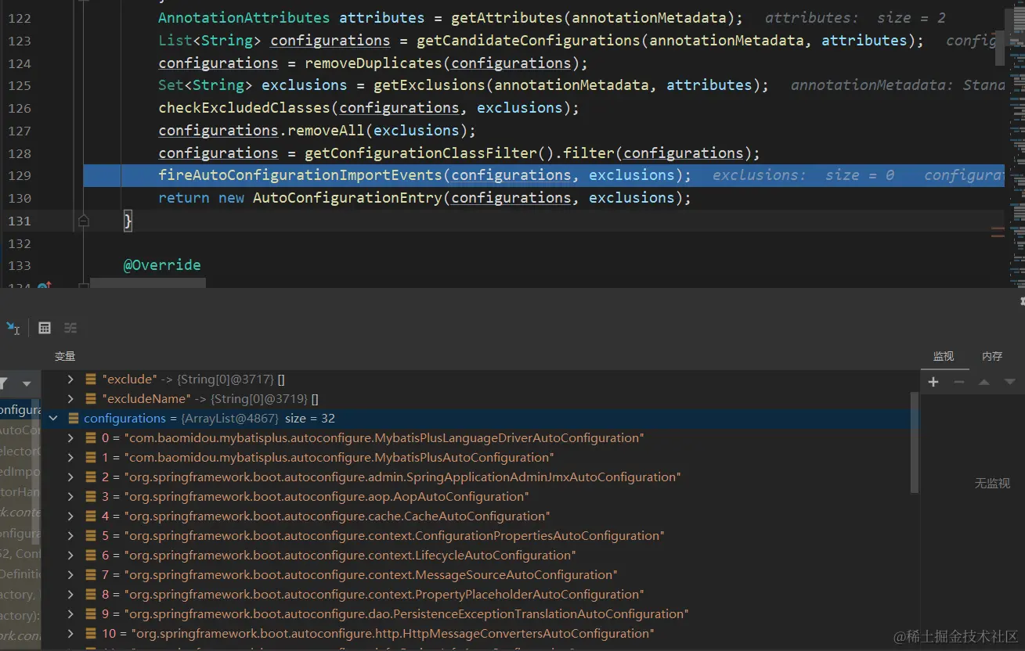
Task: Add a new watch with the plus icon
Action: [933, 382]
